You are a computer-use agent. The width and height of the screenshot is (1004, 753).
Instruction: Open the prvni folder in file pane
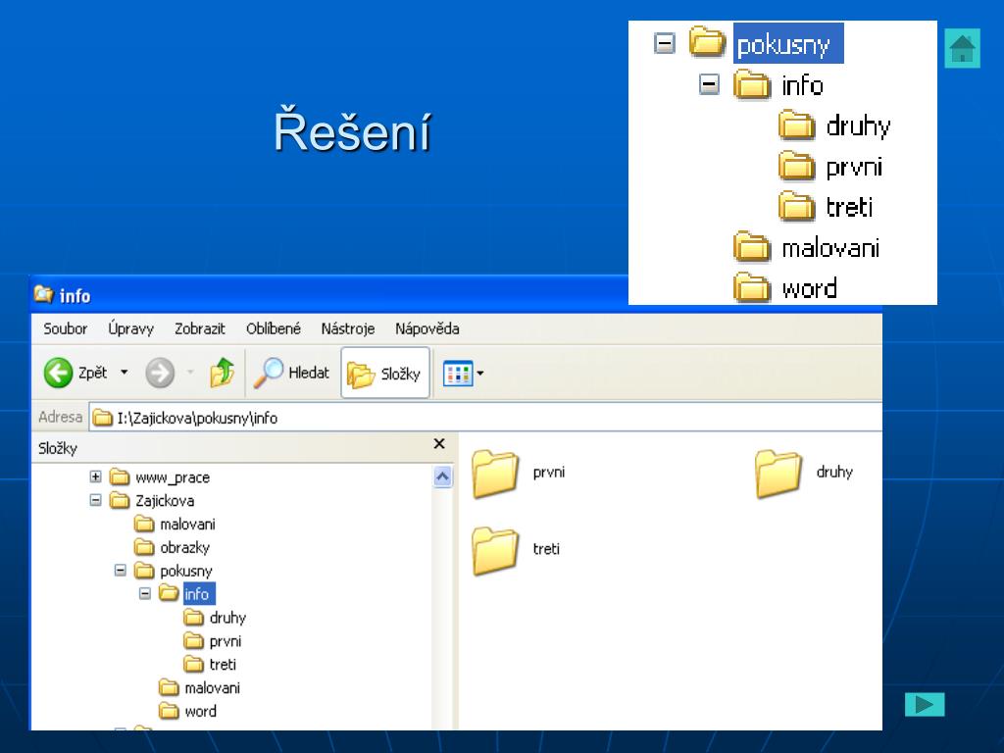pyautogui.click(x=495, y=475)
